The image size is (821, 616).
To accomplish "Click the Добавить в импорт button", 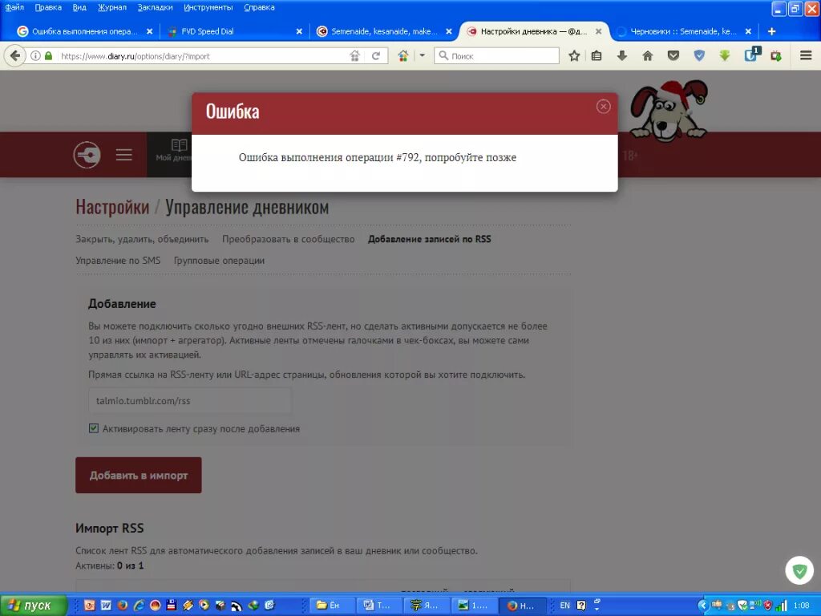I will tap(138, 475).
